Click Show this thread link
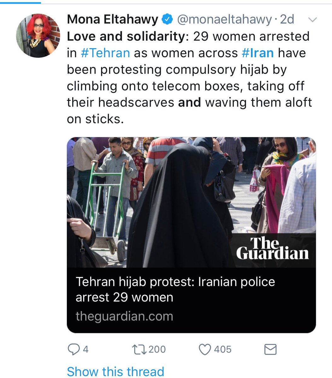 [115, 372]
